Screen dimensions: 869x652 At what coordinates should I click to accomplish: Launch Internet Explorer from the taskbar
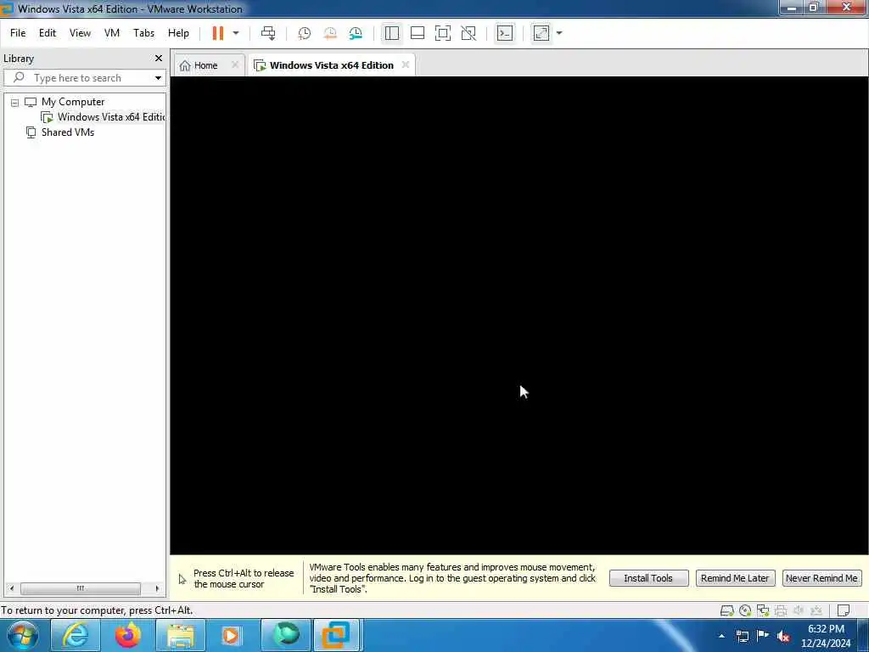click(x=76, y=635)
